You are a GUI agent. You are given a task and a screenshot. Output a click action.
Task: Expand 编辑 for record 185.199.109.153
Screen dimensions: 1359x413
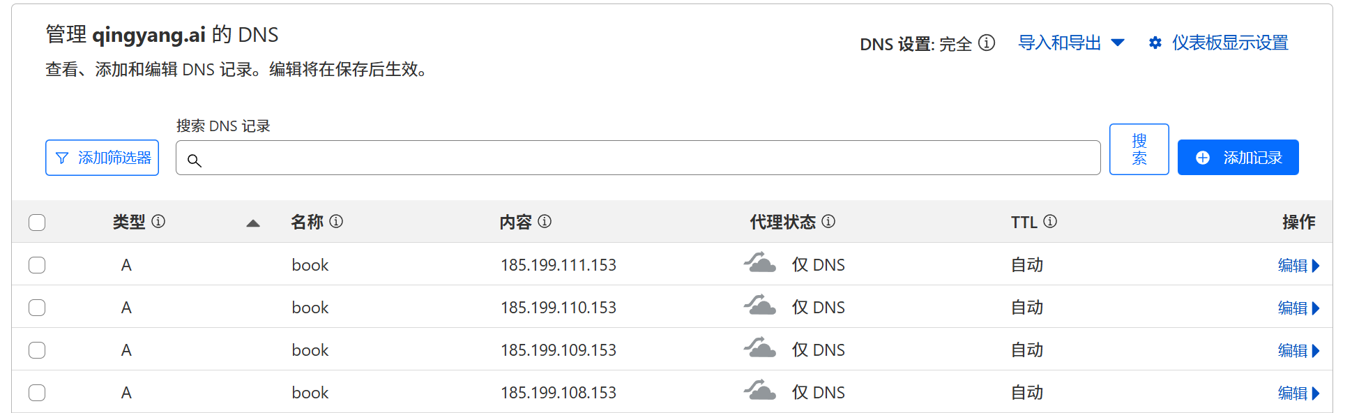(x=1298, y=351)
